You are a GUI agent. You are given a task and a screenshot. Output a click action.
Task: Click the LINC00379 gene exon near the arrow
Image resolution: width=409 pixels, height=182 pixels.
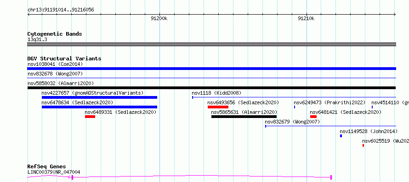(x=72, y=177)
